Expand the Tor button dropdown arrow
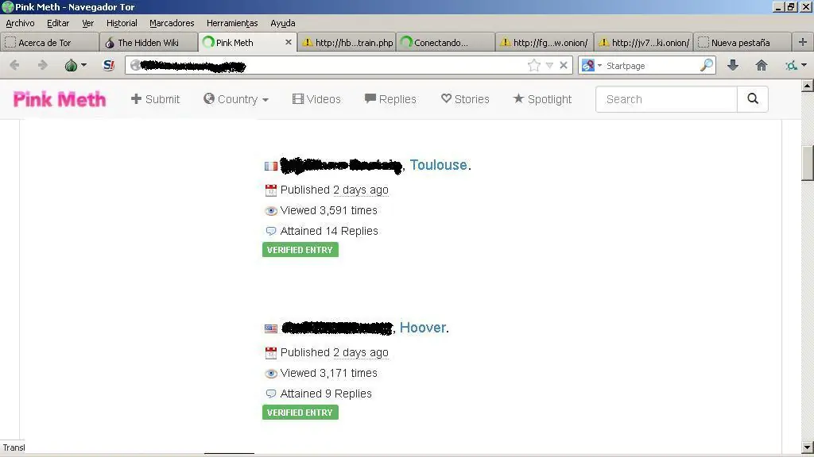The image size is (814, 457). click(83, 66)
